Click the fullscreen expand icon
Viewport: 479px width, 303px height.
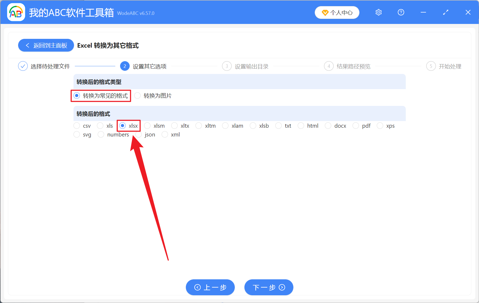point(445,12)
